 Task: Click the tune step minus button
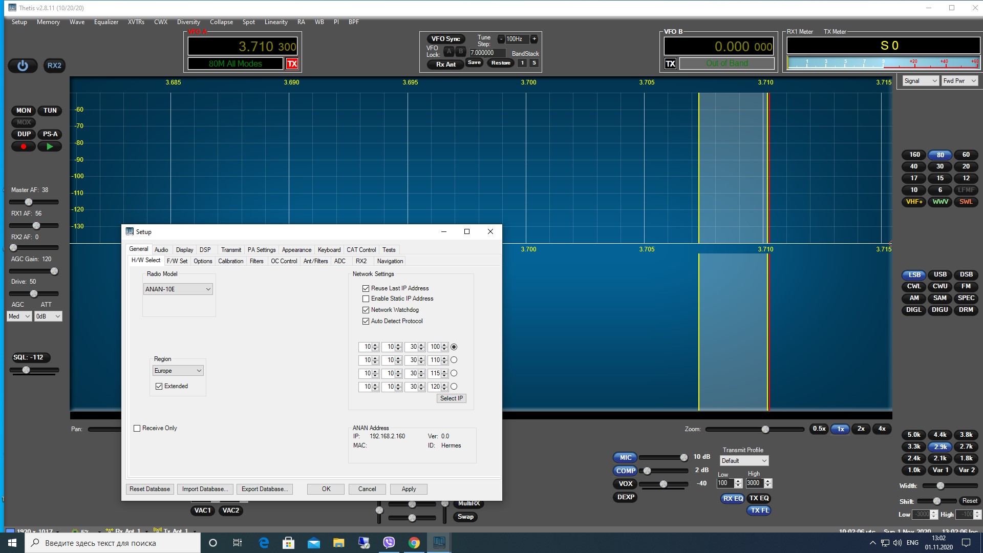pos(501,39)
